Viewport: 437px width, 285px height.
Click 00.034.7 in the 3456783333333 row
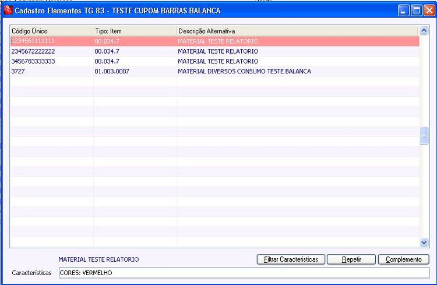tap(107, 61)
